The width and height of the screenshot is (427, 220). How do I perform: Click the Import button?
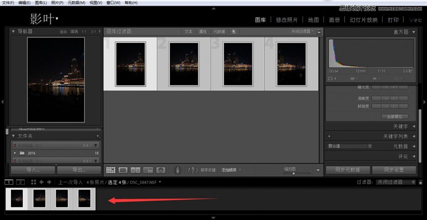33,170
